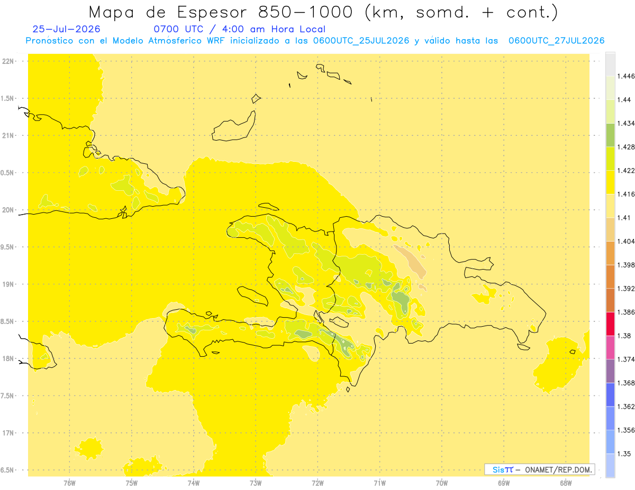Viewport: 635px width, 490px height.
Task: Click the date text '25-Jul-2026'
Action: coord(66,29)
